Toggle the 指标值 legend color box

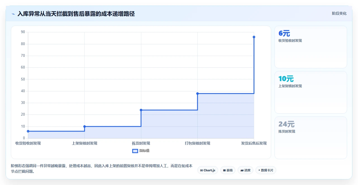pos(135,151)
